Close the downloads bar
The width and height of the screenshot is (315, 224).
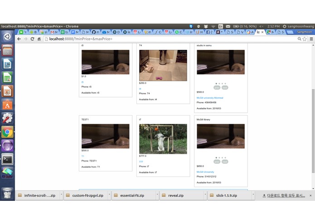310,195
